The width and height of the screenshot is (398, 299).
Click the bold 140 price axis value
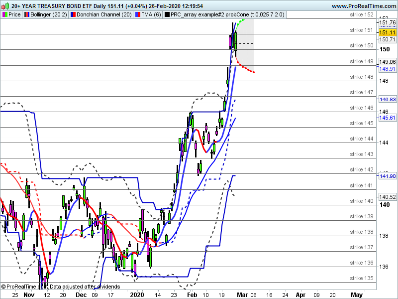[x=385, y=205]
